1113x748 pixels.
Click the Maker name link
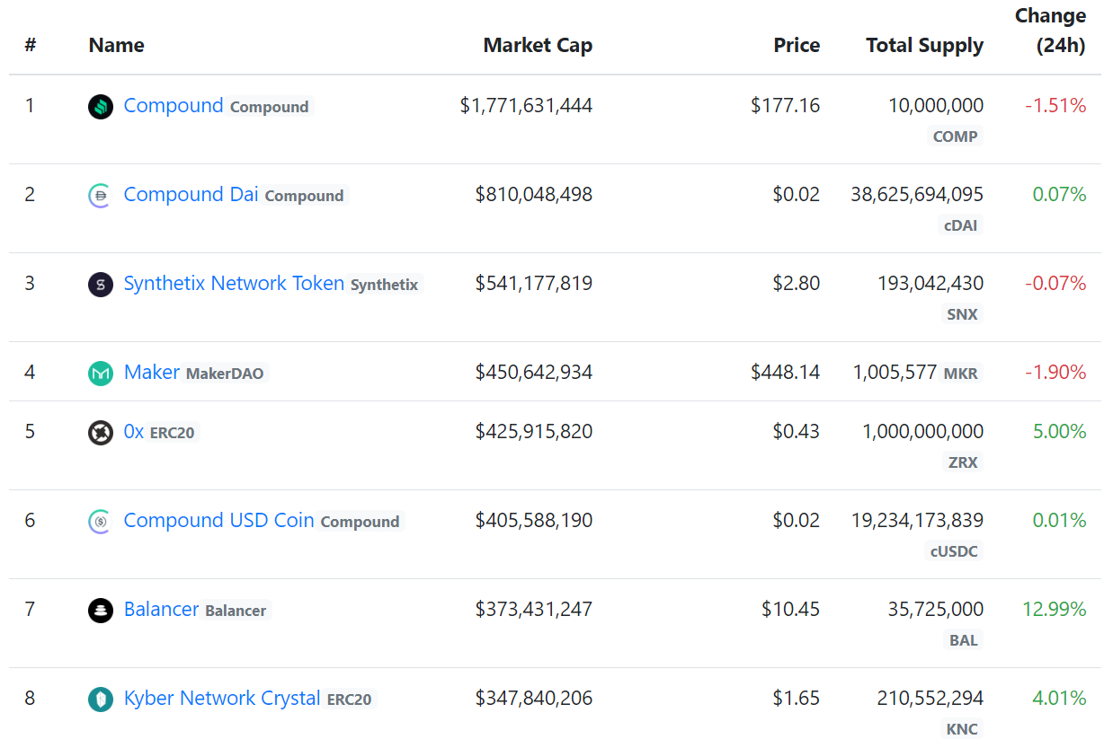click(x=151, y=372)
